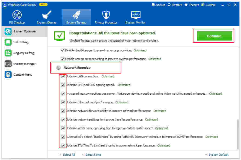Click the Congratulations all items optimized message

pyautogui.click(x=112, y=33)
